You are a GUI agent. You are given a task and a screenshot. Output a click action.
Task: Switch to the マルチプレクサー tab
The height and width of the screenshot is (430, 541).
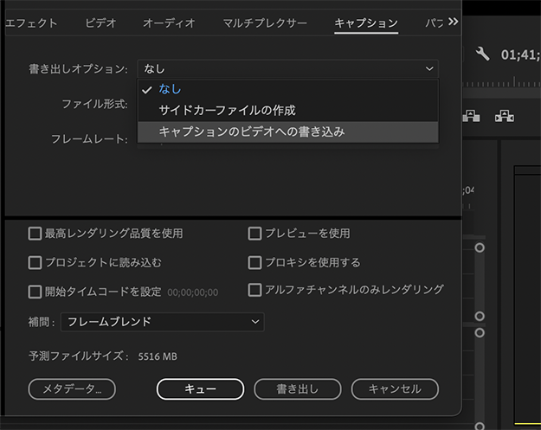(265, 23)
